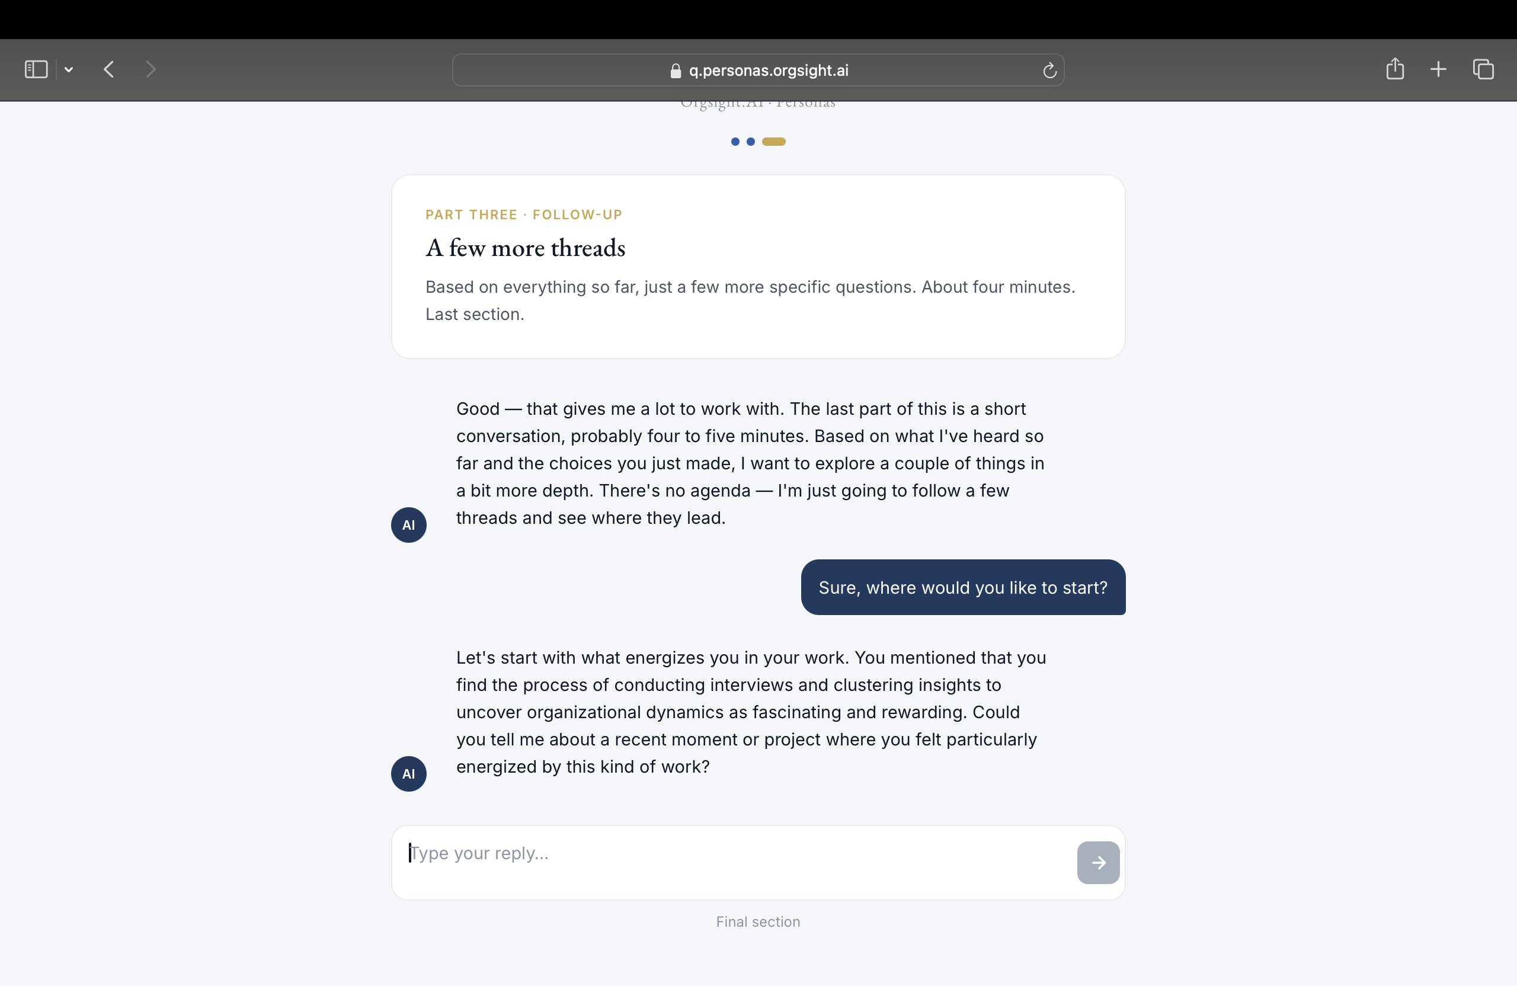The height and width of the screenshot is (986, 1517).
Task: Reload the current page
Action: pos(1049,70)
